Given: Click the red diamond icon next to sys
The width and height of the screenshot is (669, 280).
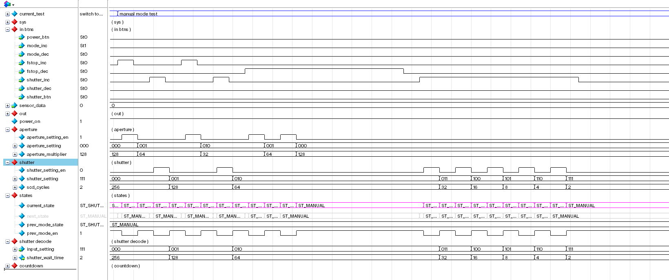Looking at the screenshot, I should click(14, 22).
